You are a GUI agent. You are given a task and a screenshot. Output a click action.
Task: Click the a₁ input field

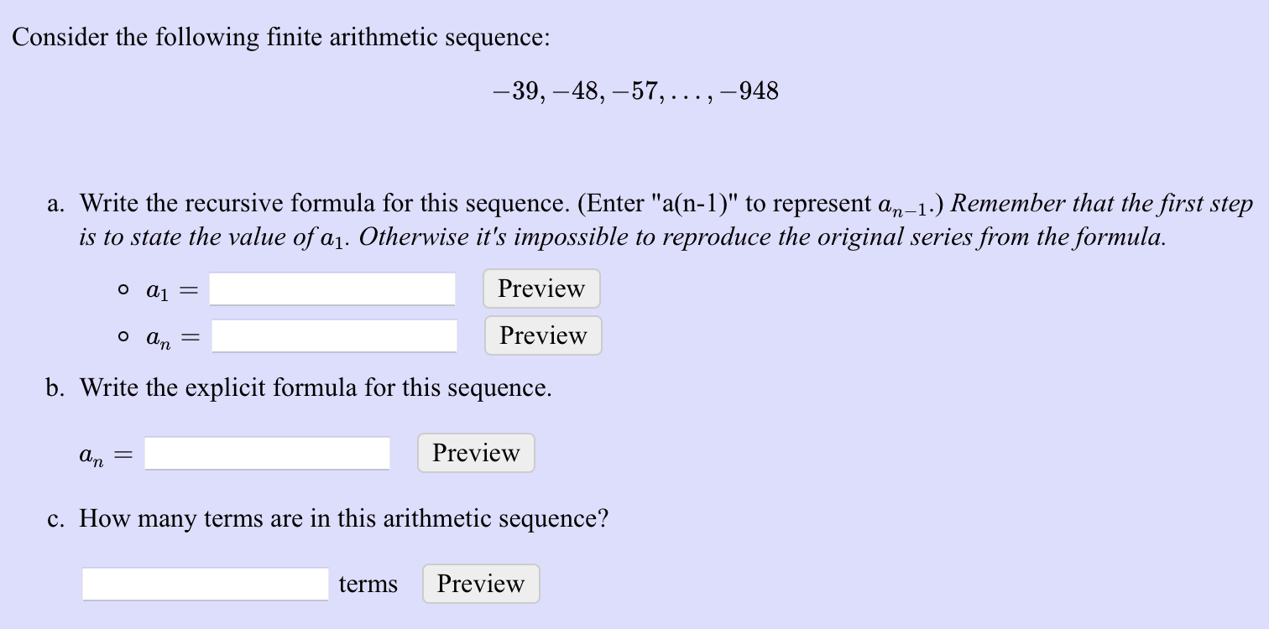pyautogui.click(x=331, y=289)
